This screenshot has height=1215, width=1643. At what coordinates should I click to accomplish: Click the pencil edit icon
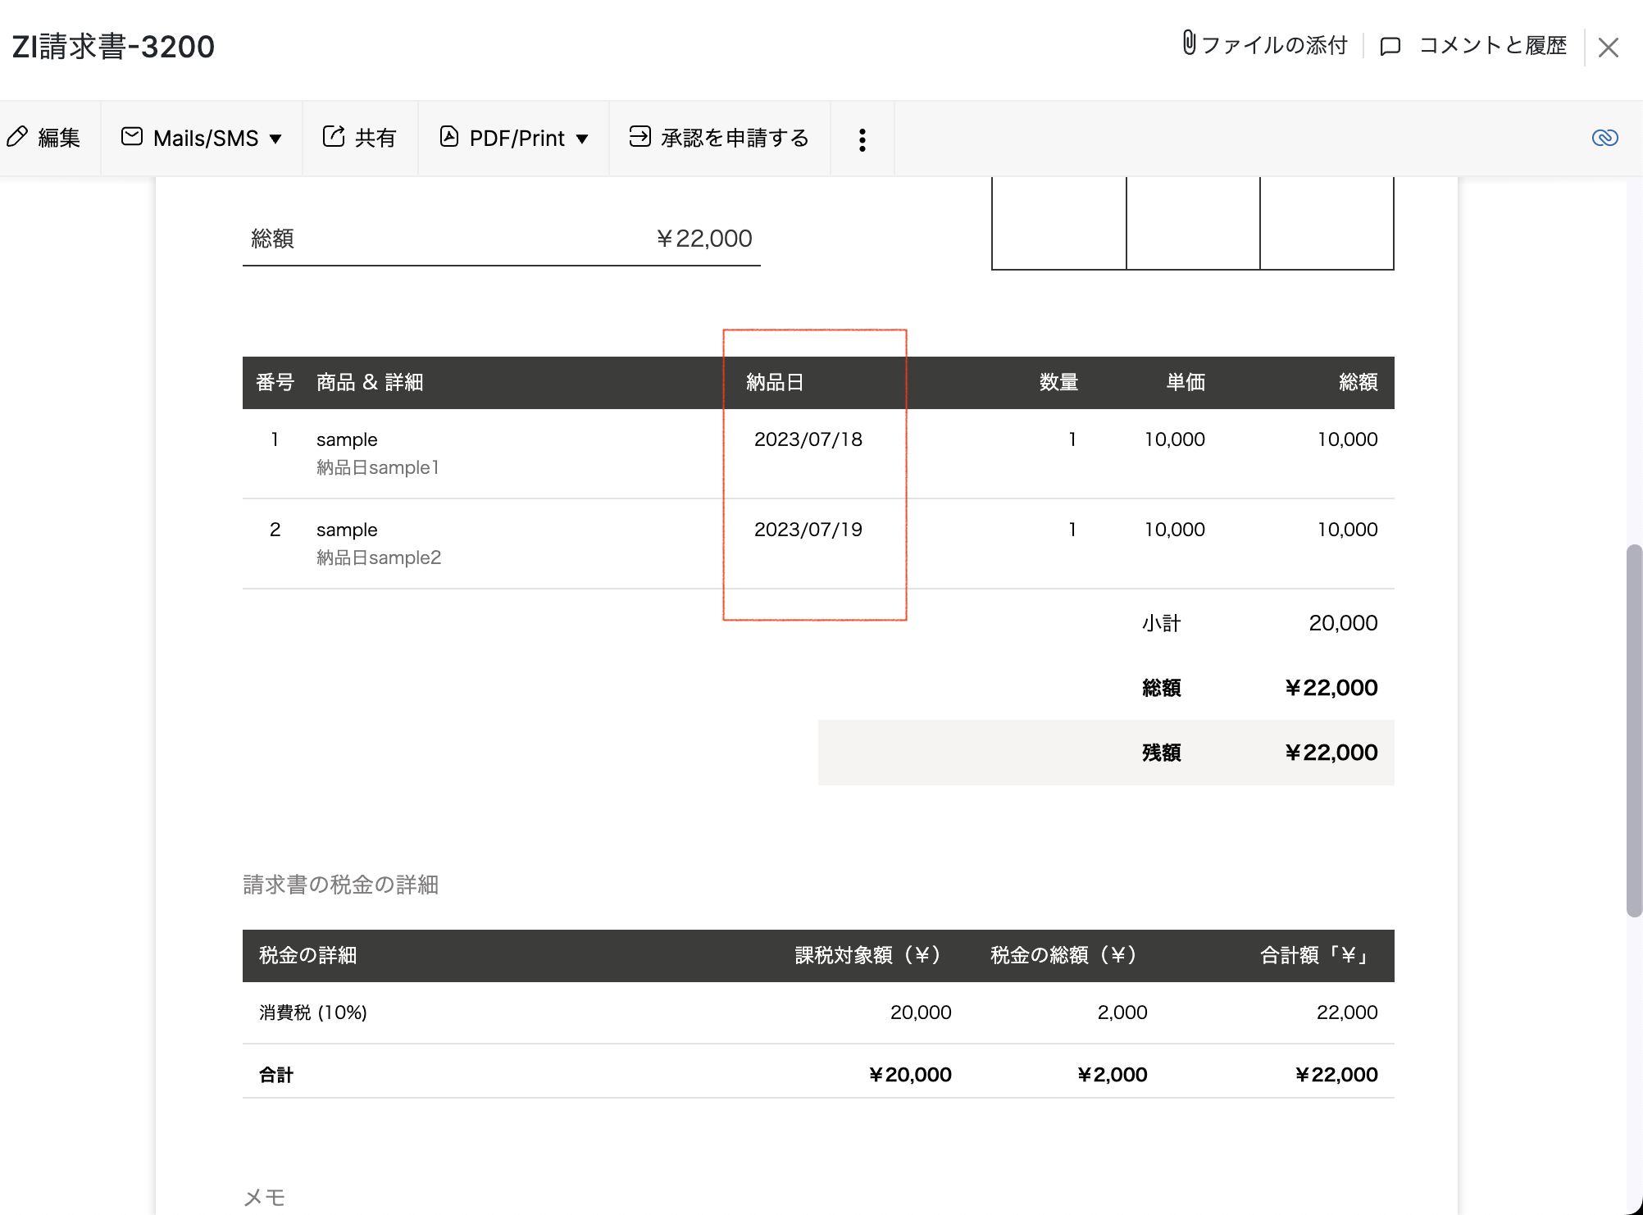pyautogui.click(x=17, y=137)
